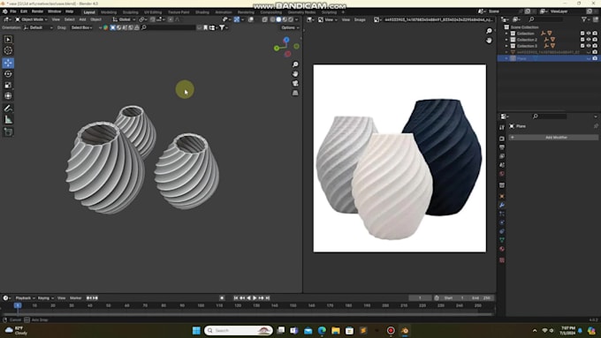Switch to material preview shading

pyautogui.click(x=285, y=19)
